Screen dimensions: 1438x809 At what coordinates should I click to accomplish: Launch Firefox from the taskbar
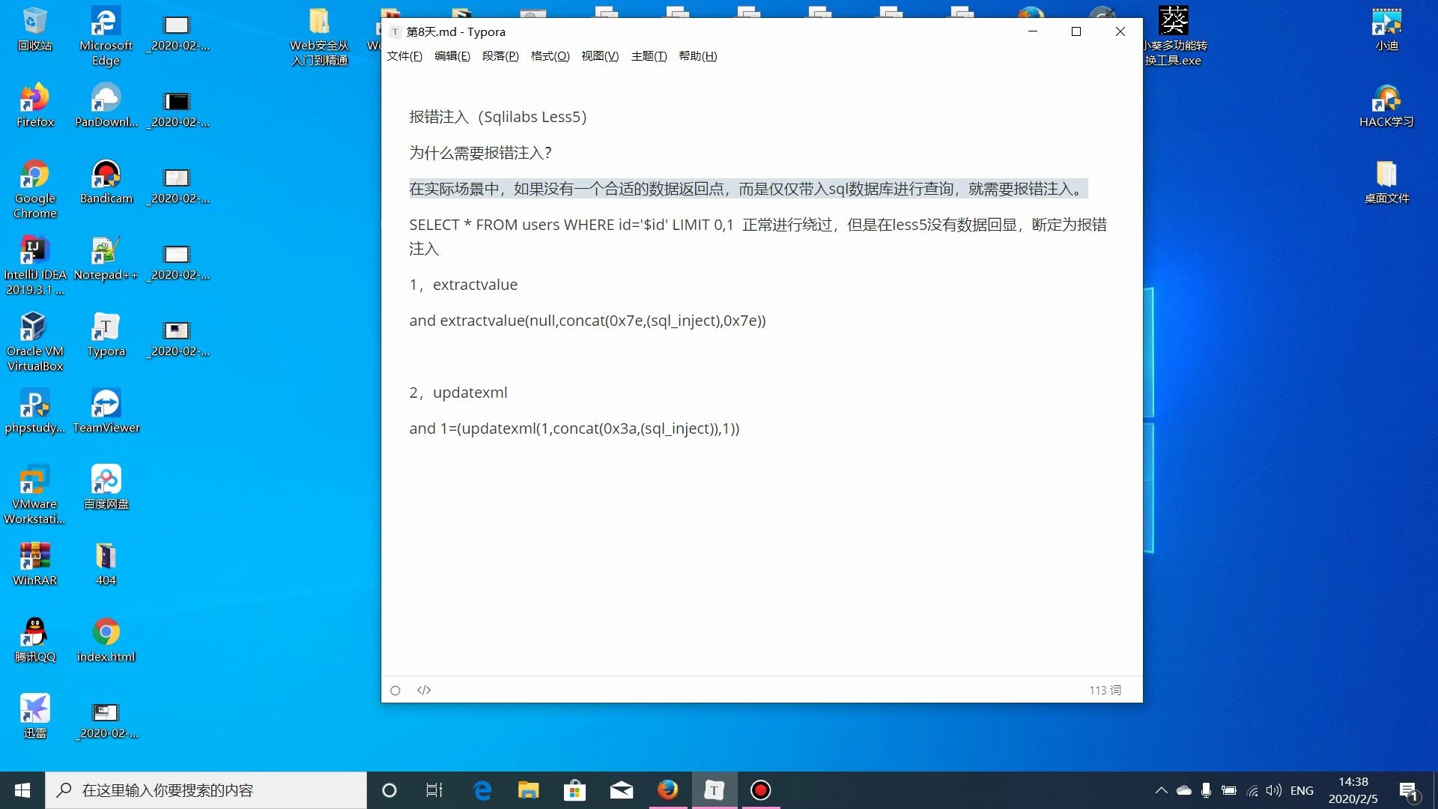pos(667,790)
